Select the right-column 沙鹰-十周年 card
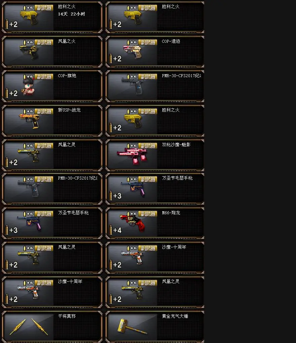 [155, 258]
